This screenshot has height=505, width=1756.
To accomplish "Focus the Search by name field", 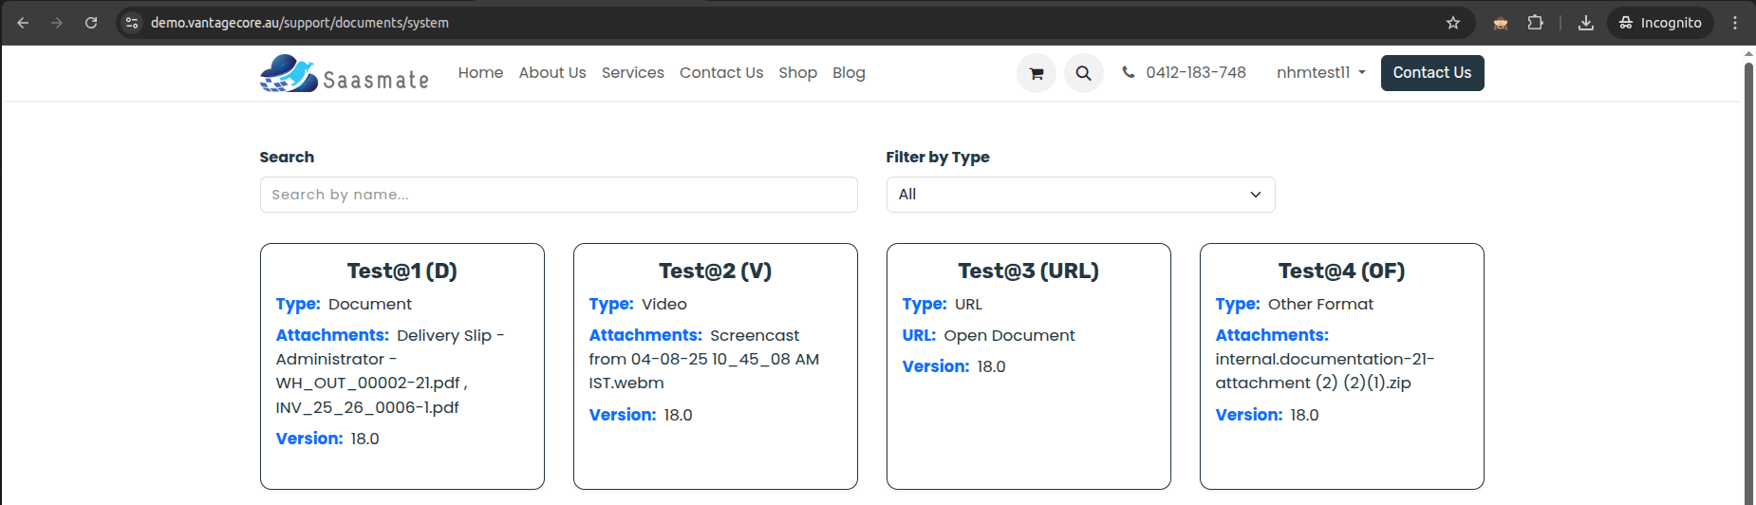I will (558, 195).
